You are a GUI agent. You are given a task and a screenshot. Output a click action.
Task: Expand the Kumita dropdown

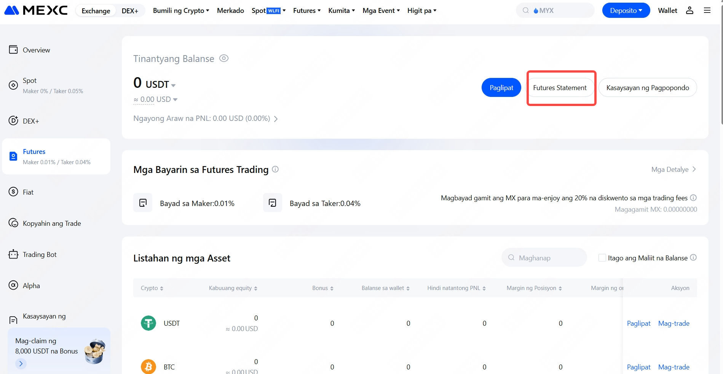342,11
